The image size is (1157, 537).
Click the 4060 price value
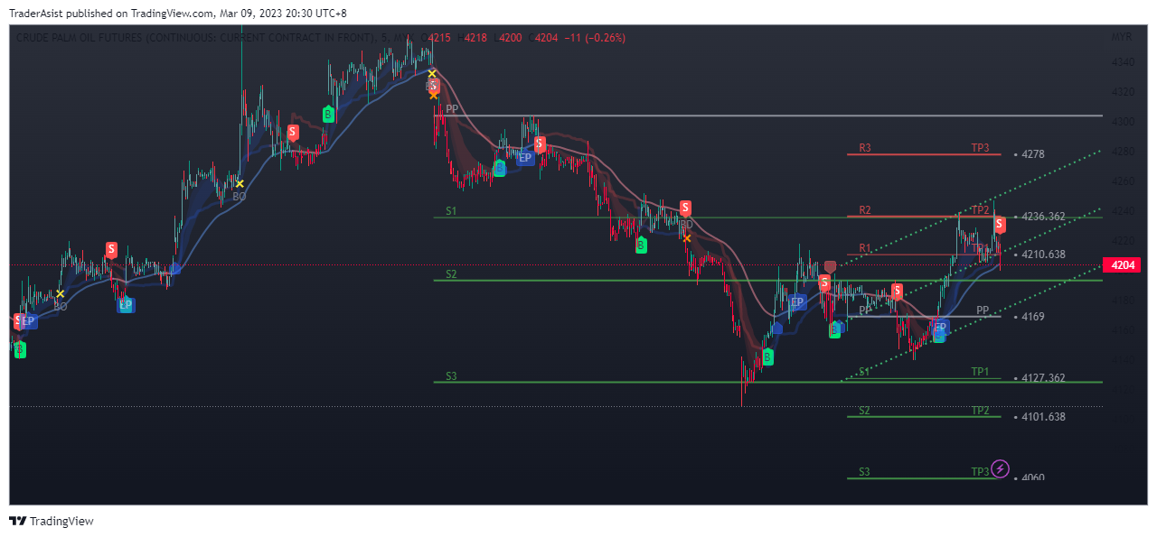pyautogui.click(x=1033, y=477)
